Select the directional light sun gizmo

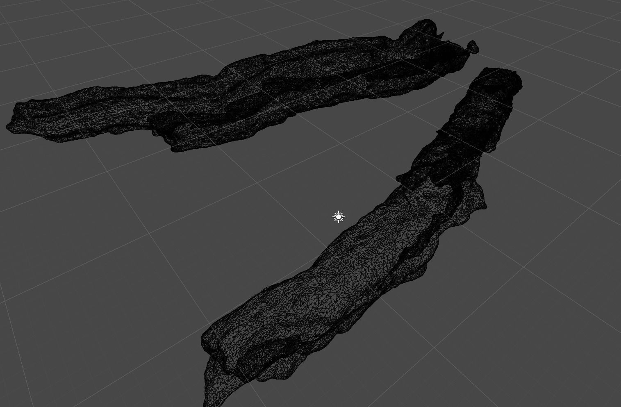pos(339,217)
